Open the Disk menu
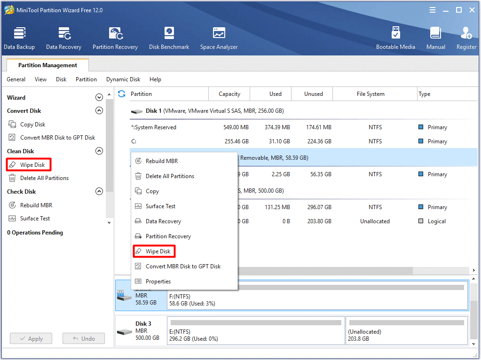The height and width of the screenshot is (360, 481). [61, 79]
